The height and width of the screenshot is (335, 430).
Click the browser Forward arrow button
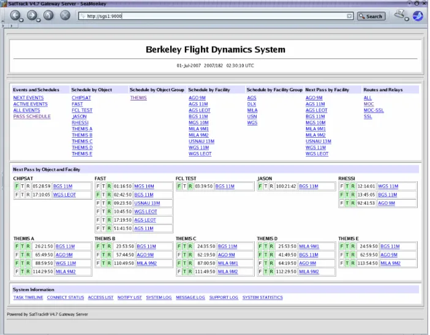click(32, 15)
